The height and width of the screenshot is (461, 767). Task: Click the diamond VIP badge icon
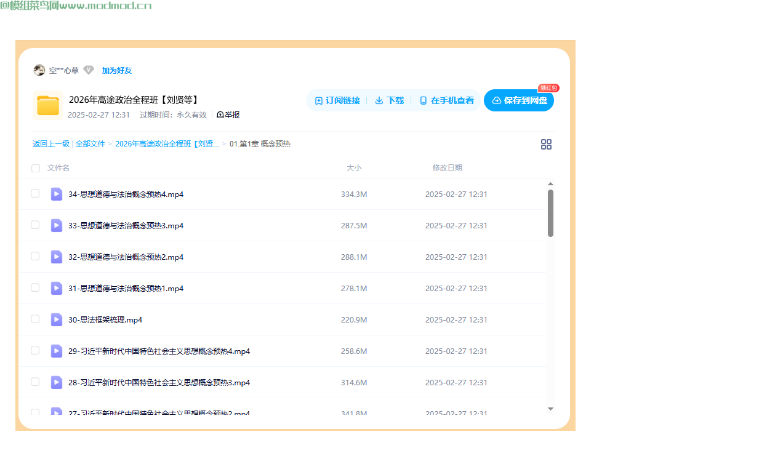(x=89, y=70)
